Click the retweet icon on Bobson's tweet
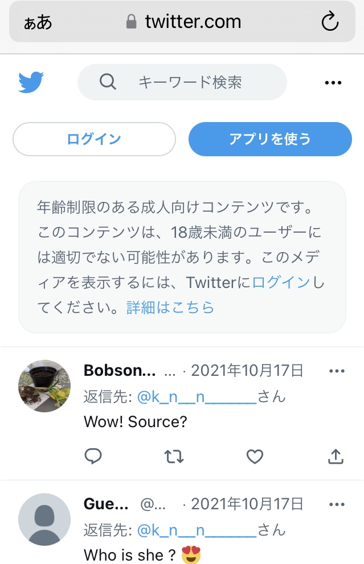 174,456
